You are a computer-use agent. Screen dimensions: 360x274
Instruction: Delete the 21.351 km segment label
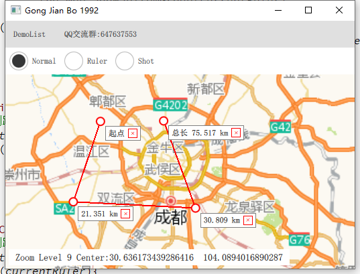click(125, 214)
